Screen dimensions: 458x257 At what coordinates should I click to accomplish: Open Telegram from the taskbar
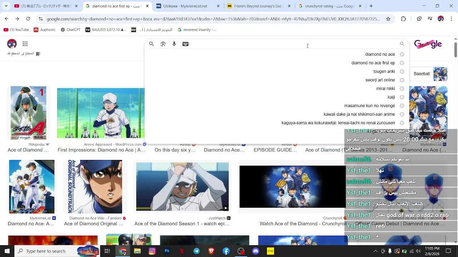pos(196,251)
